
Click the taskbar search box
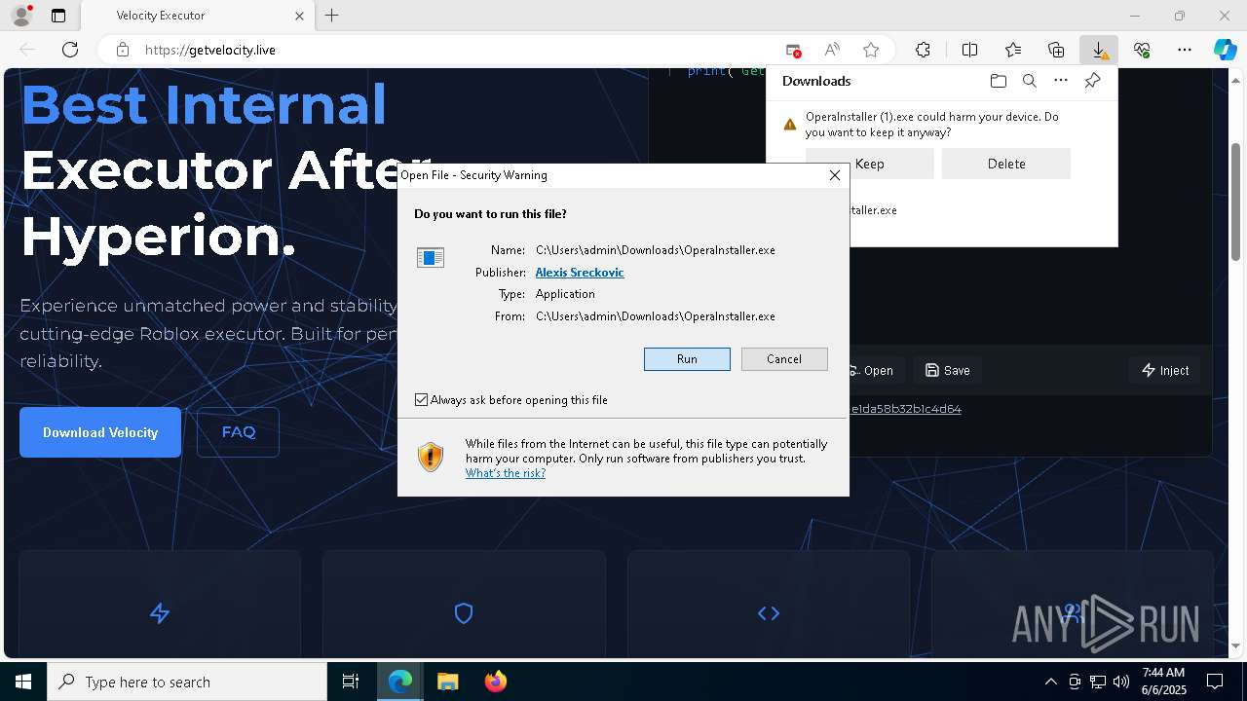click(187, 682)
